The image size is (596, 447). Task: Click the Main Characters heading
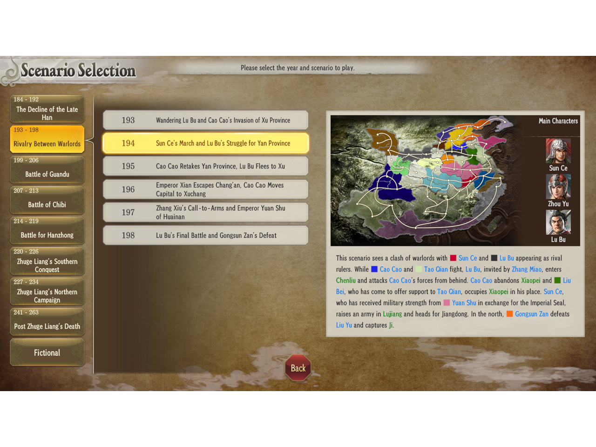pos(558,121)
